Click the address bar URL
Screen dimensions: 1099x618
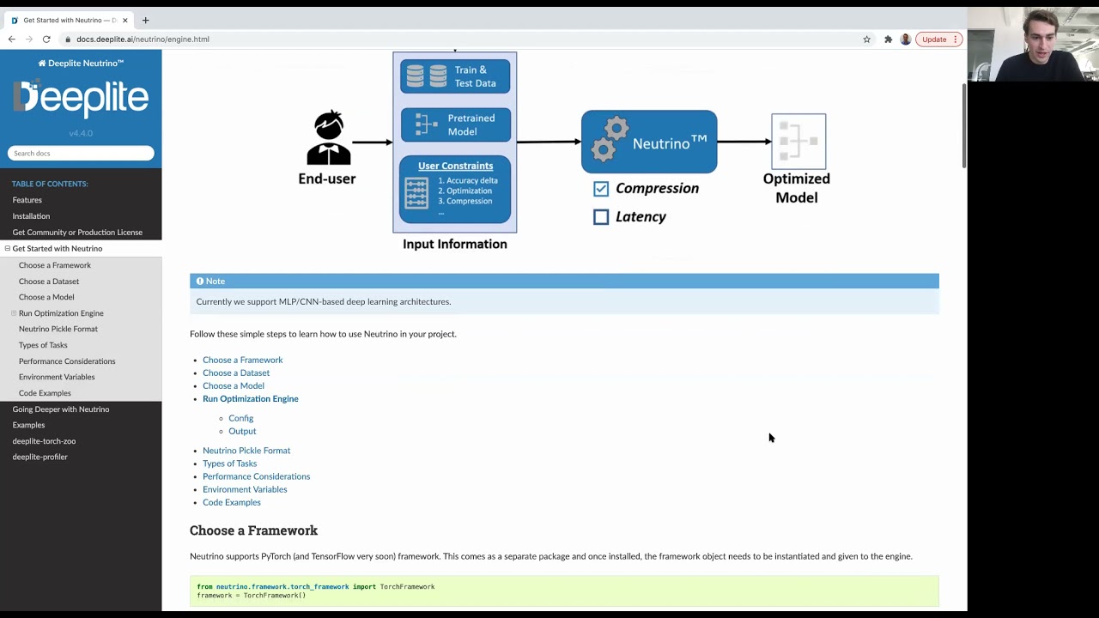pos(143,39)
